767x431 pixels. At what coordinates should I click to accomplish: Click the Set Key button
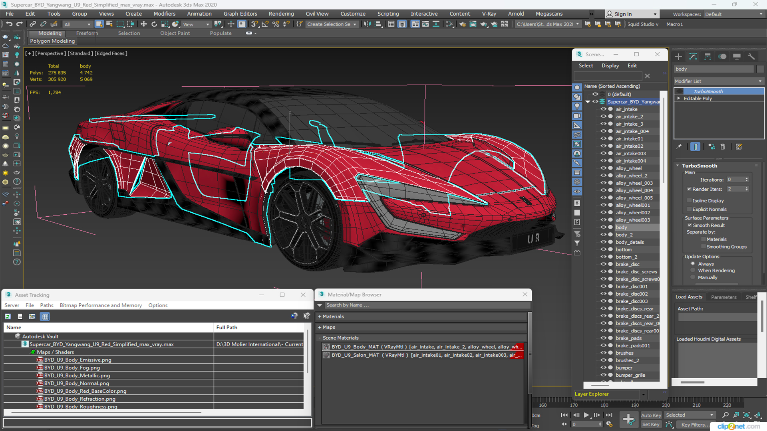pos(651,425)
